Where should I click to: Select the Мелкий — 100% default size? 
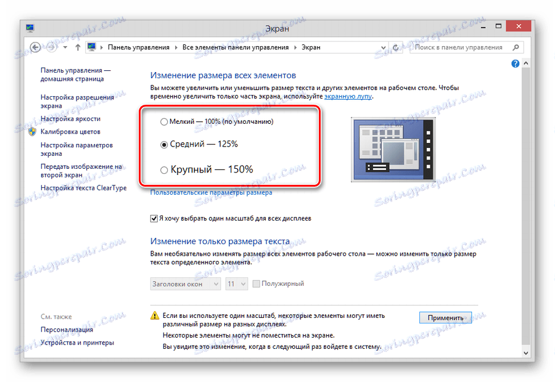165,121
